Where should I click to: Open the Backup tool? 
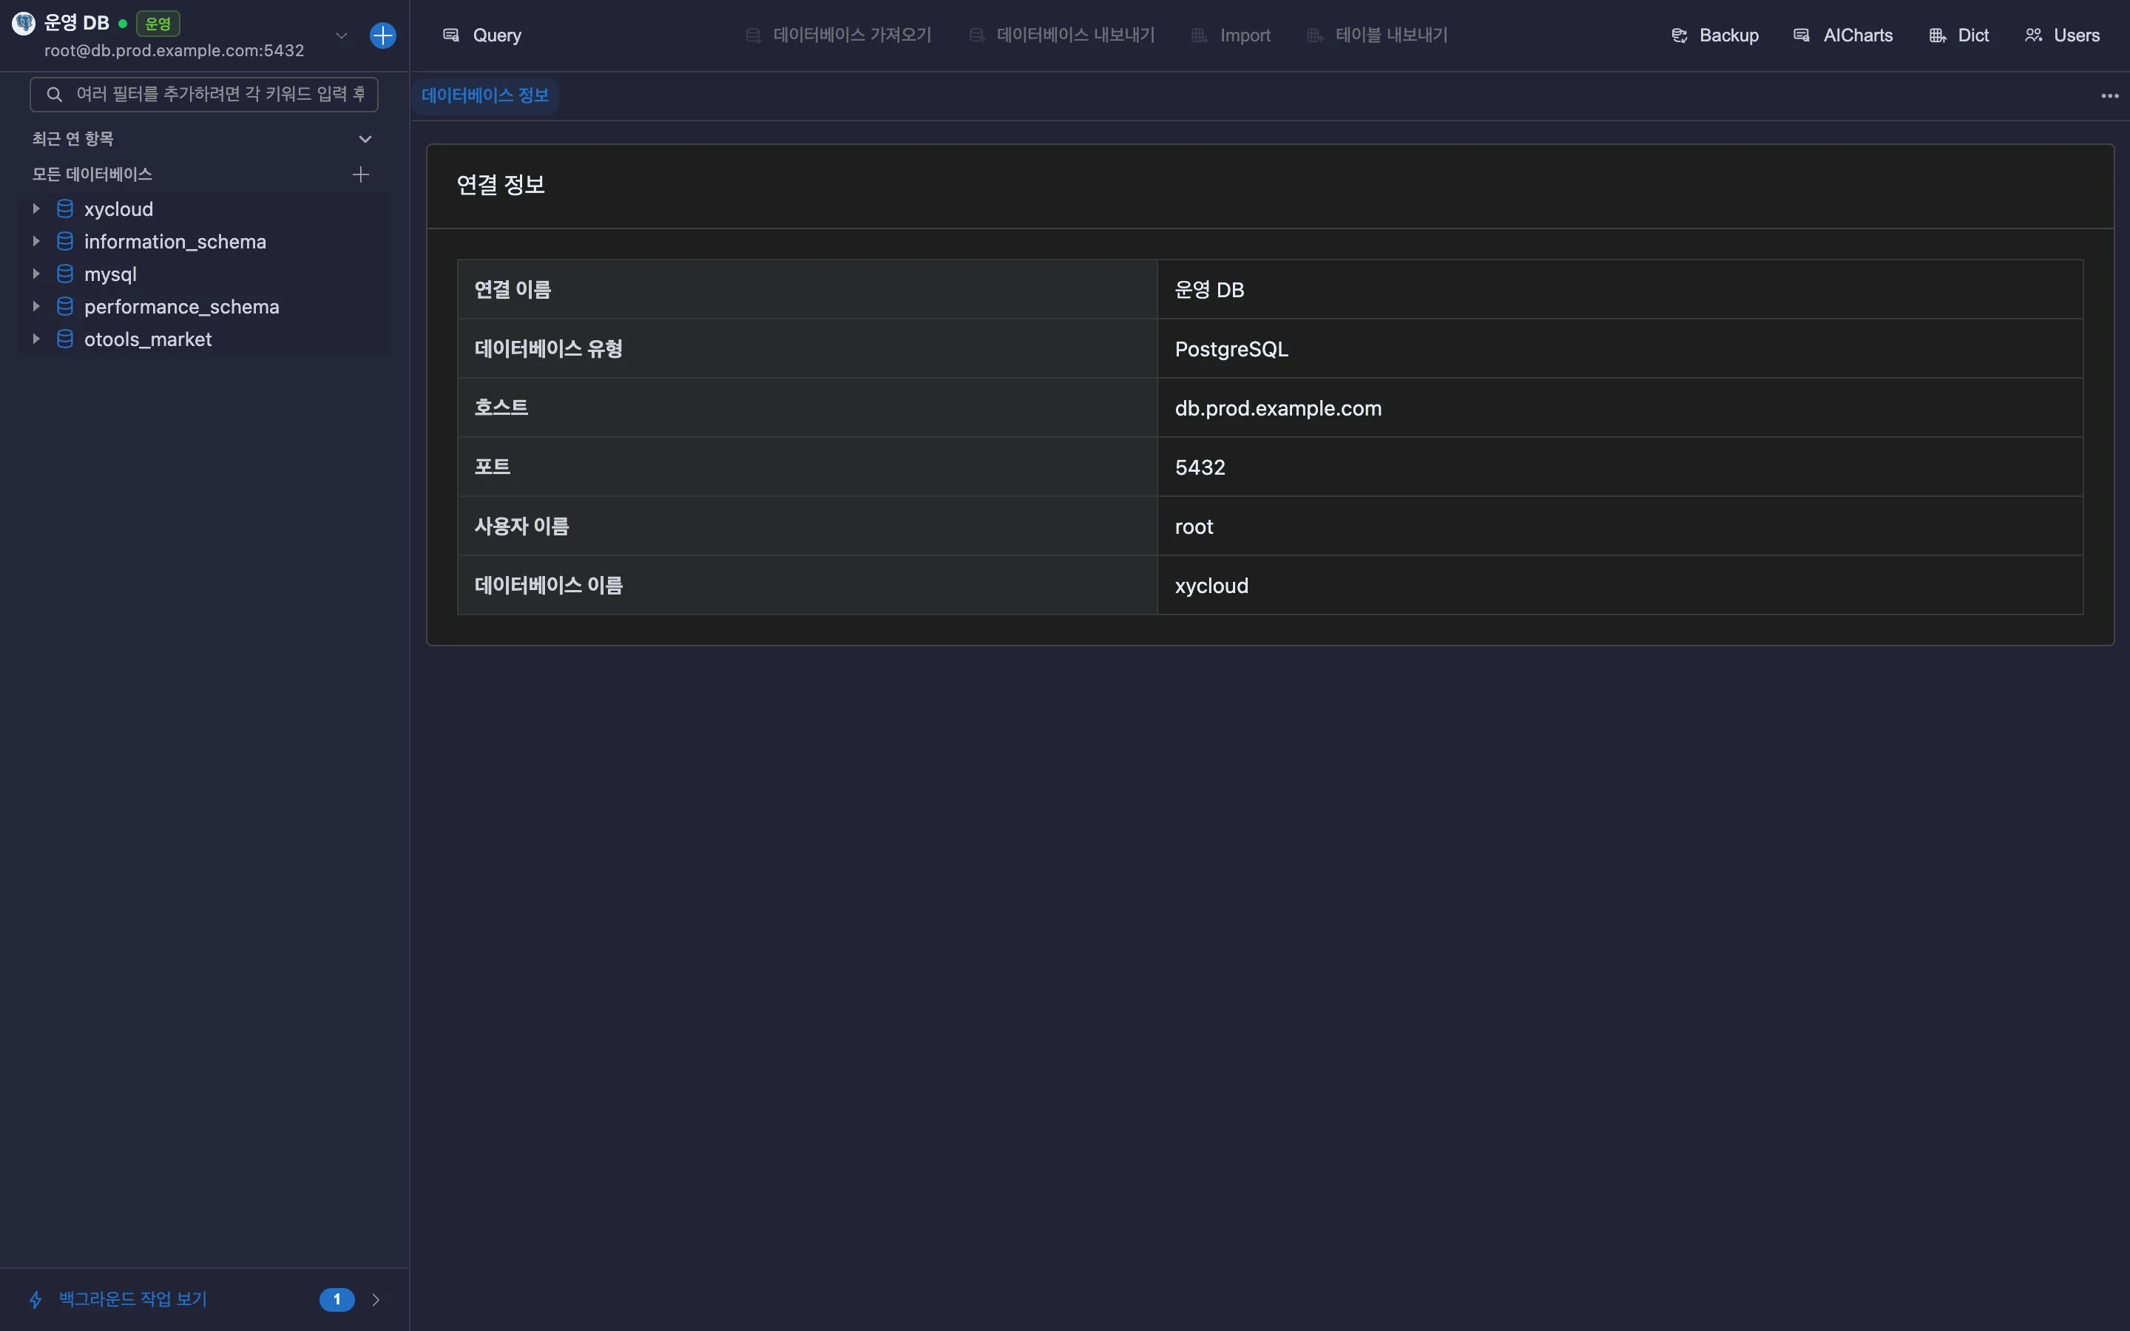pyautogui.click(x=1714, y=35)
